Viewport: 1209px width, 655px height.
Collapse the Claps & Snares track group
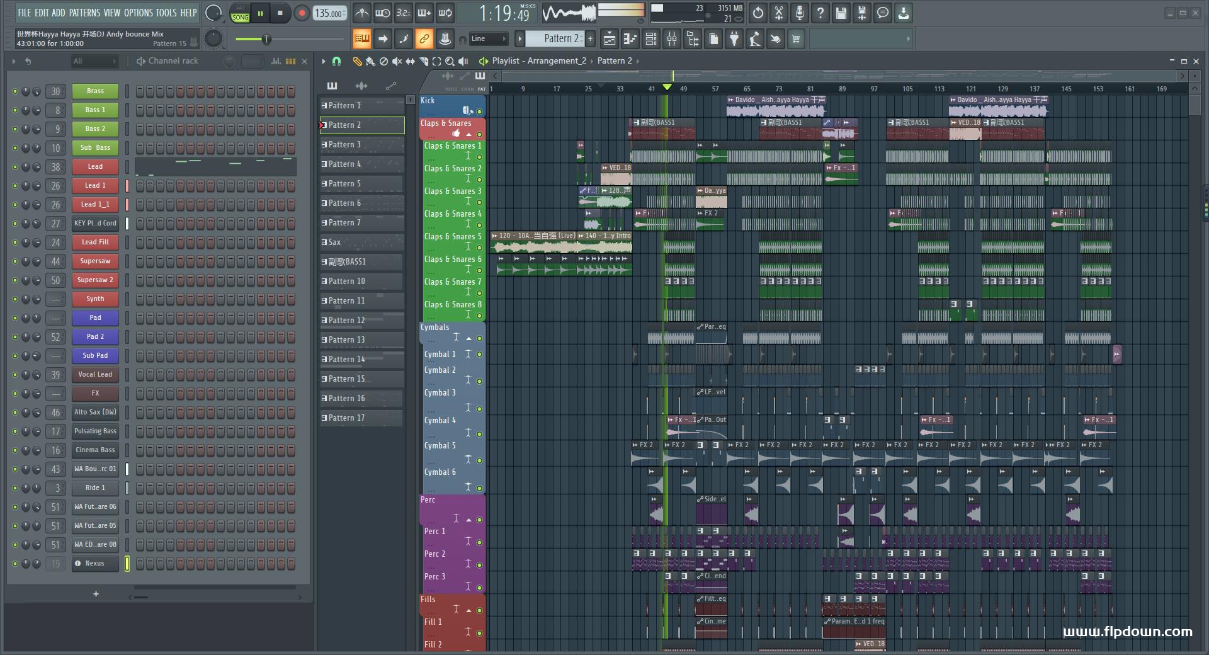click(x=468, y=134)
